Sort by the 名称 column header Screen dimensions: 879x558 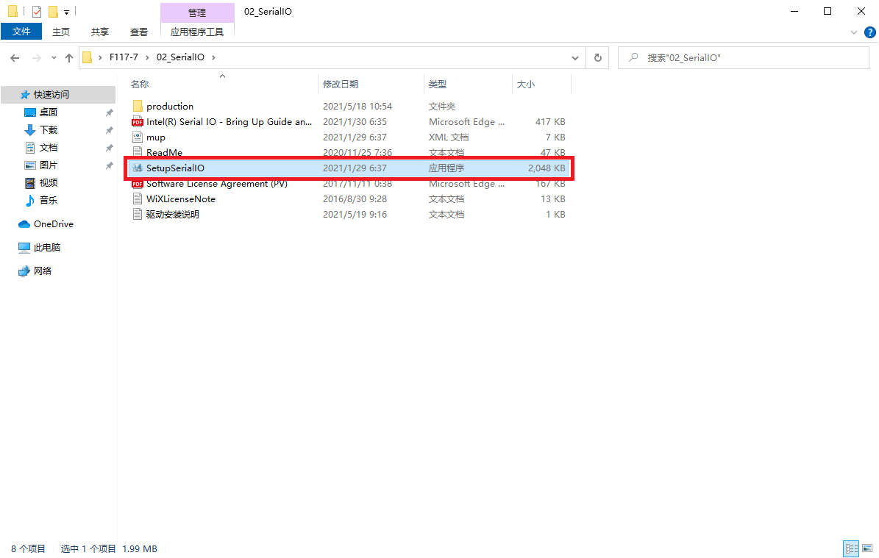[140, 84]
